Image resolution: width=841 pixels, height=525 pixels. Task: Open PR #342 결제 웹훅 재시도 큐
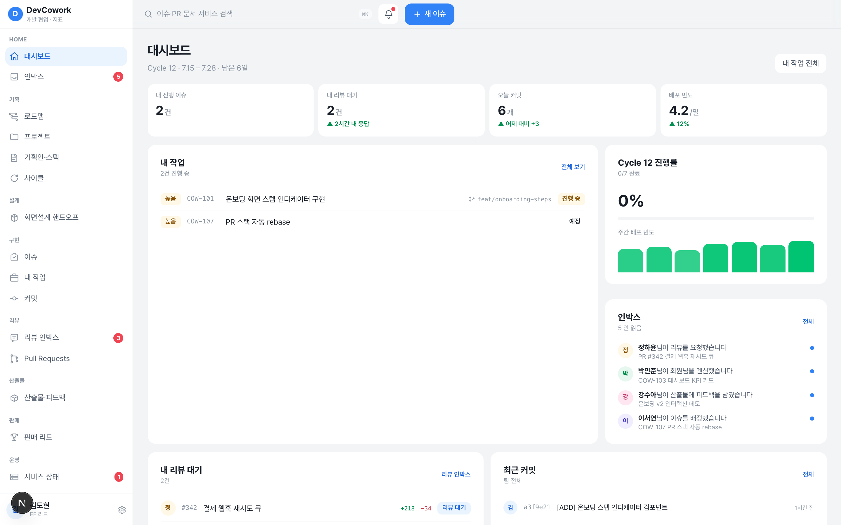(x=315, y=508)
